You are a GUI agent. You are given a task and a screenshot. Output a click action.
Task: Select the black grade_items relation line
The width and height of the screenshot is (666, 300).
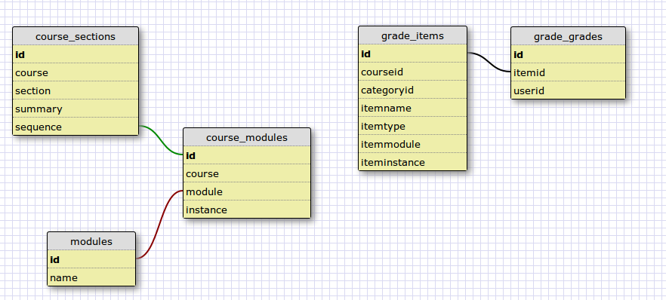click(489, 63)
